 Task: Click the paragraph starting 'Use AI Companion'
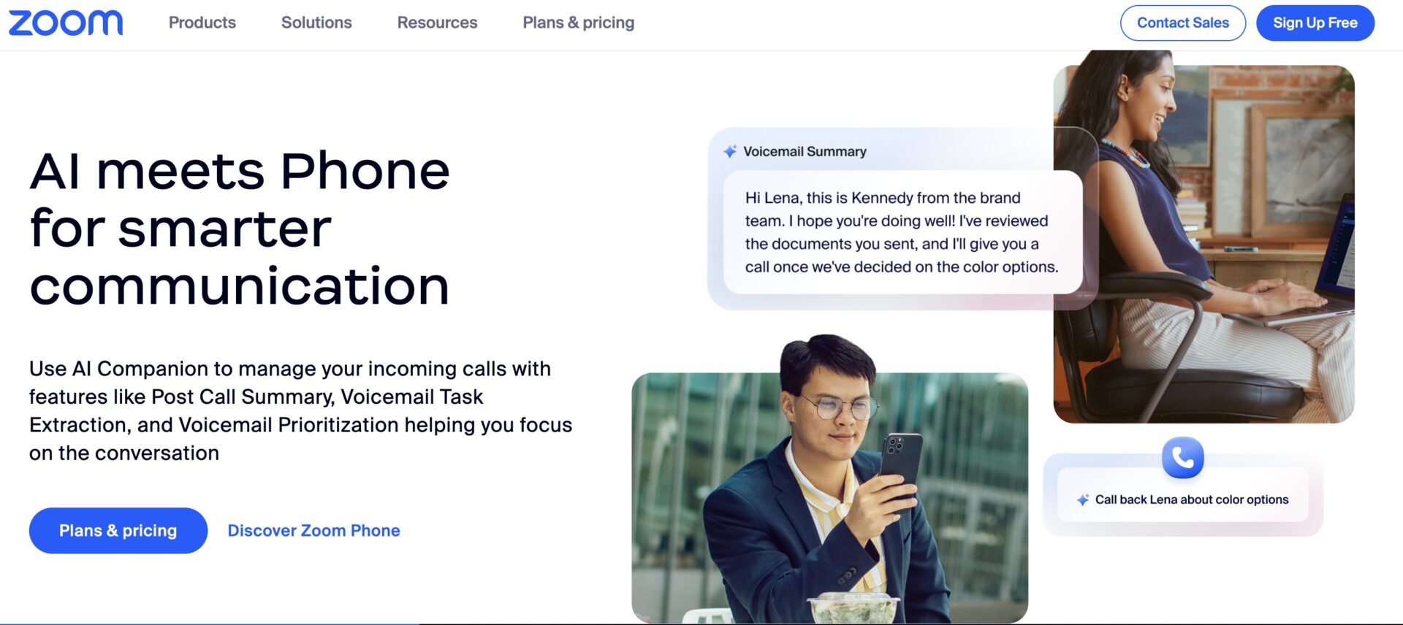pos(300,410)
